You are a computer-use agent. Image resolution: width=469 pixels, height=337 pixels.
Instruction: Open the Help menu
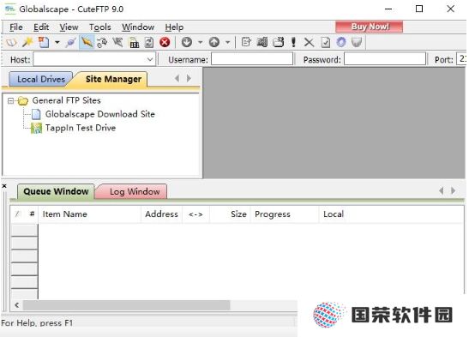(174, 27)
